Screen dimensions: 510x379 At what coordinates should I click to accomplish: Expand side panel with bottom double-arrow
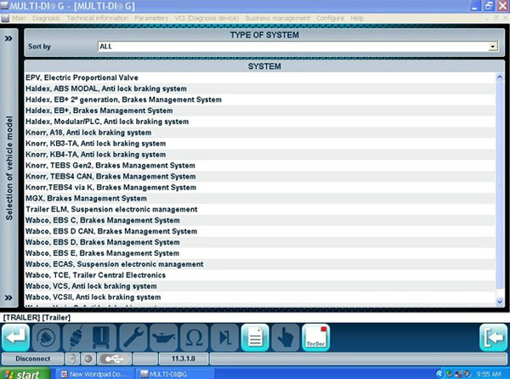point(8,297)
